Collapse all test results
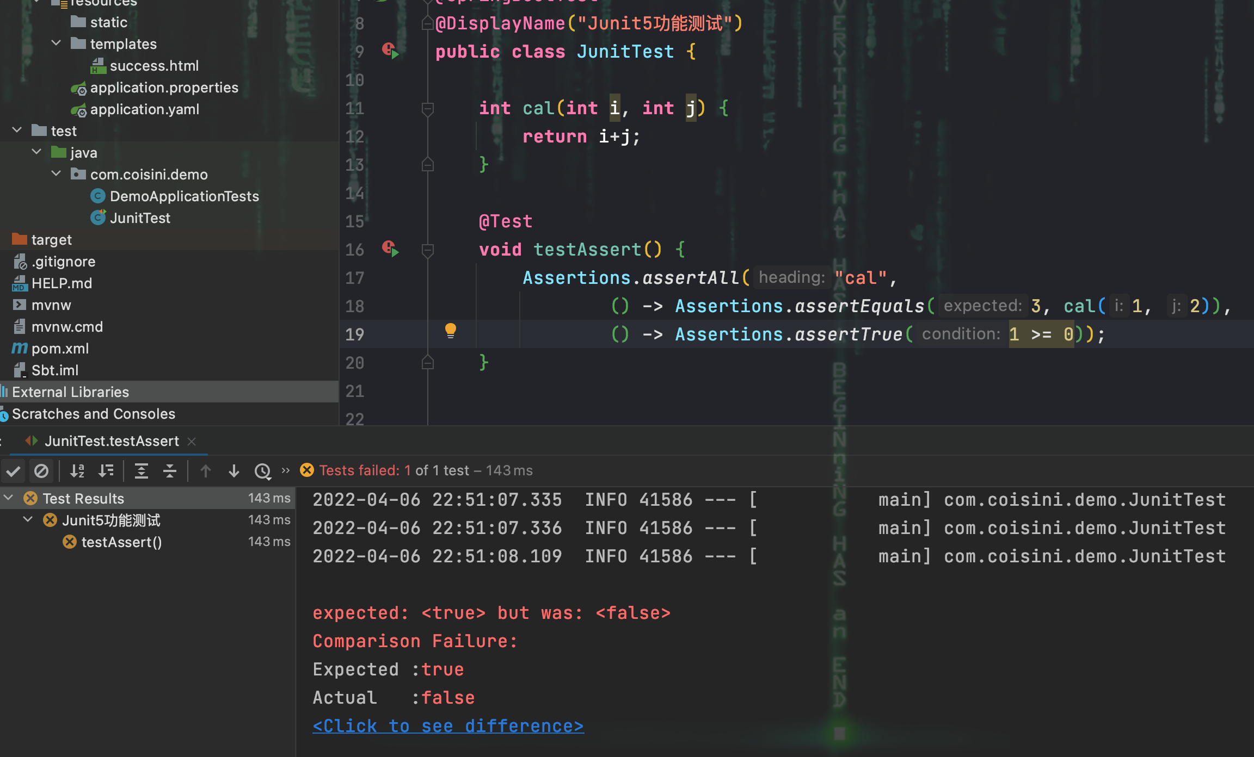Screen dimensions: 1254x757 [170, 471]
